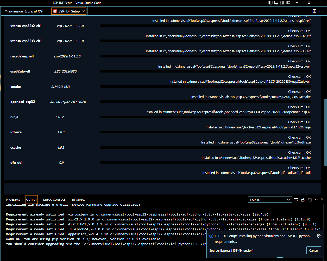Switch to the TERMINAL tab
This screenshot has height=261, width=327.
pyautogui.click(x=78, y=200)
